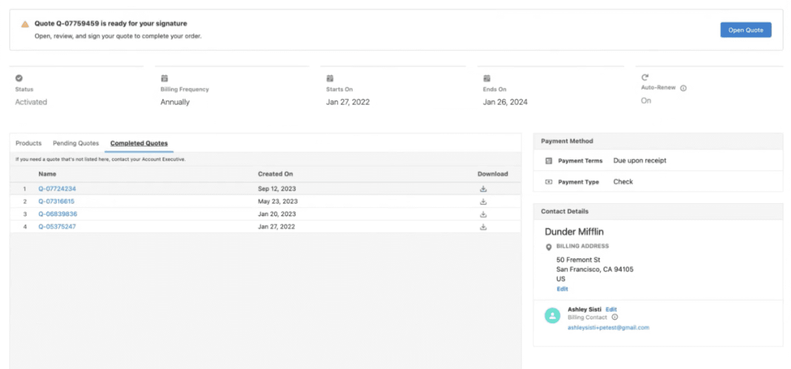Screen dimensions: 791x369
Task: Download quote Q-07724234 using download icon
Action: tap(483, 189)
